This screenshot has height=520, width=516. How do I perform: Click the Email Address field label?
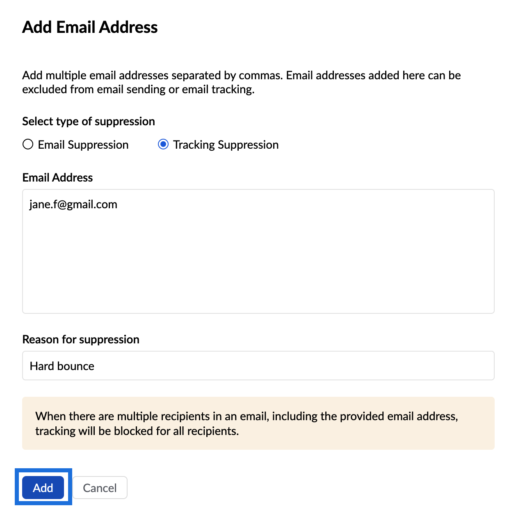[x=57, y=177]
